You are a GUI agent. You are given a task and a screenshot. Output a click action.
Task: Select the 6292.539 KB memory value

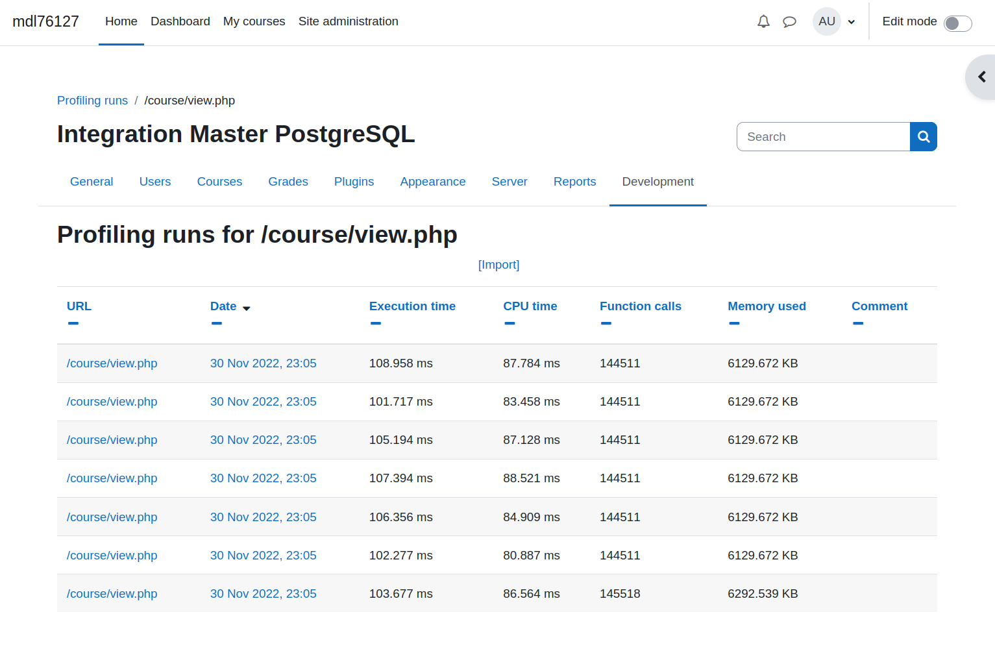(763, 594)
